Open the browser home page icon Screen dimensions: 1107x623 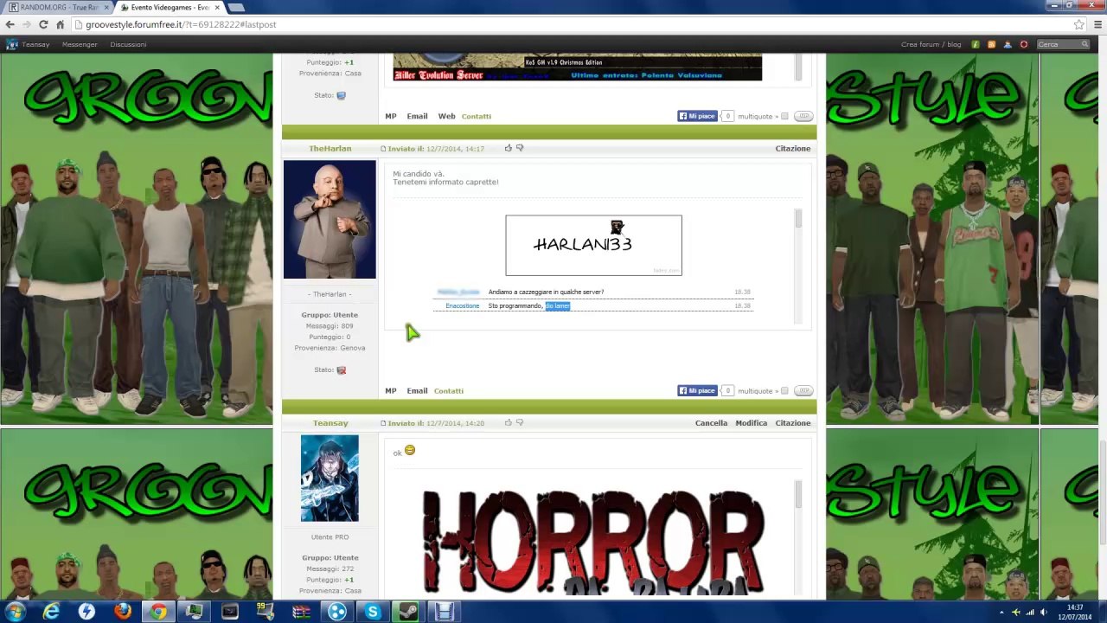pos(60,24)
